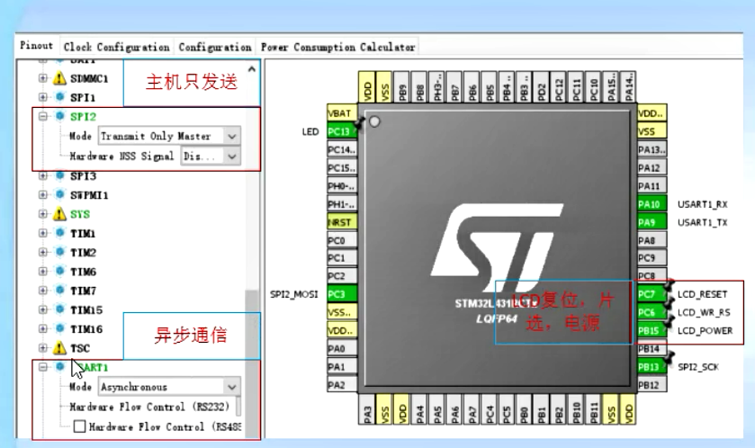Click the SPI3 peripheral gear icon

(59, 175)
